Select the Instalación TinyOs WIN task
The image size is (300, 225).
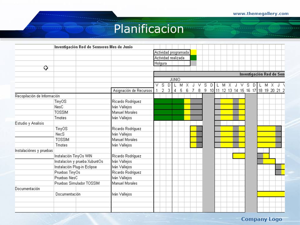tap(73, 156)
